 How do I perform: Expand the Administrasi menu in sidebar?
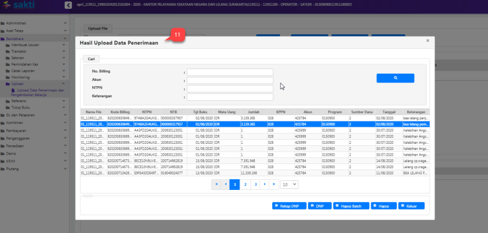pyautogui.click(x=34, y=23)
